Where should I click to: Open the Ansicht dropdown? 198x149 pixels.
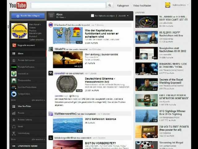123,16
